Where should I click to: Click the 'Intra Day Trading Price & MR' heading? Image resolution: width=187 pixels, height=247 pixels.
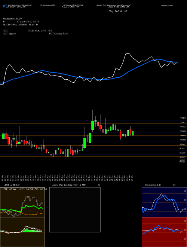tap(69, 185)
